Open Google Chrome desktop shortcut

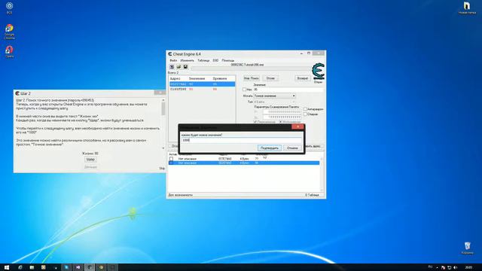[x=9, y=32]
